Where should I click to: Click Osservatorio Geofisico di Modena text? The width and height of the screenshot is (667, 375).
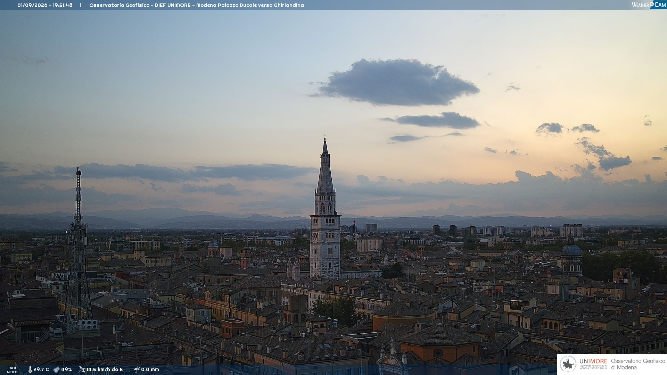point(638,364)
